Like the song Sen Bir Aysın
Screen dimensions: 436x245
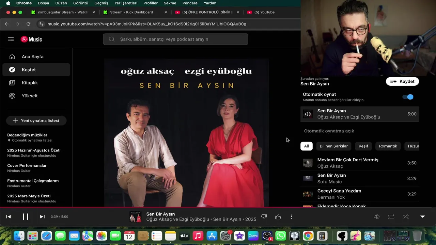coord(278,217)
